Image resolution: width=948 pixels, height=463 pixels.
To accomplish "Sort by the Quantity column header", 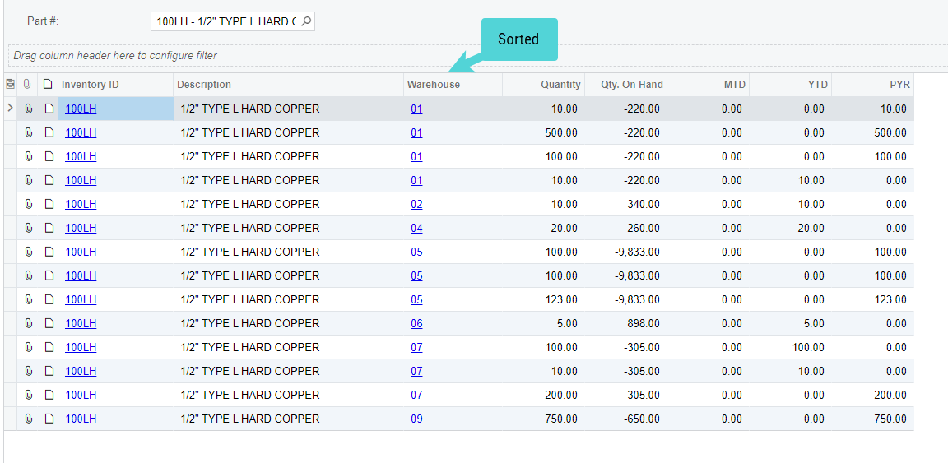I will (543, 85).
